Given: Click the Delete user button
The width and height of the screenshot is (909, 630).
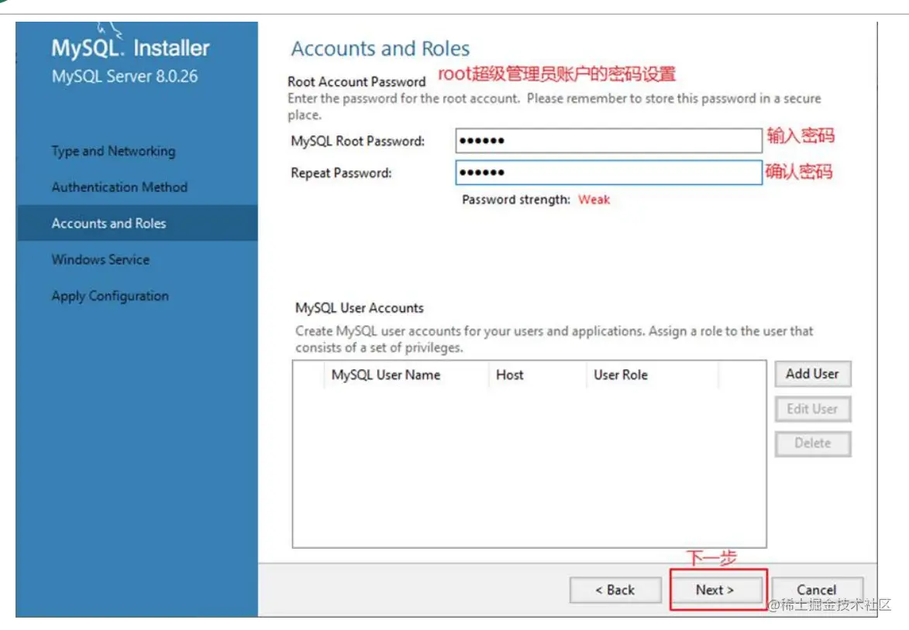Looking at the screenshot, I should (x=812, y=443).
